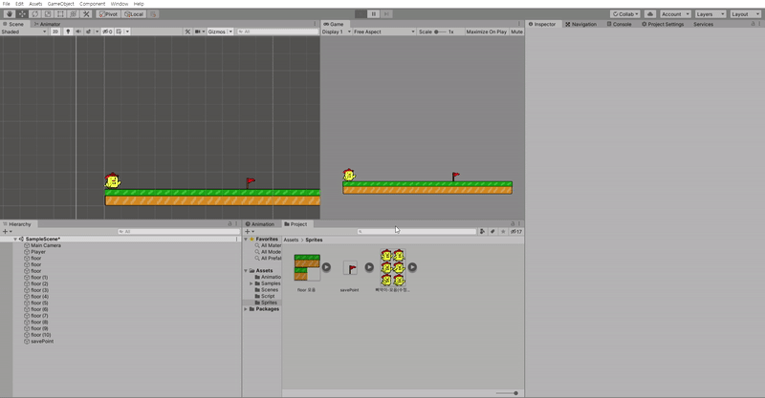Switch to the Animator tab
The image size is (765, 398).
pos(47,24)
